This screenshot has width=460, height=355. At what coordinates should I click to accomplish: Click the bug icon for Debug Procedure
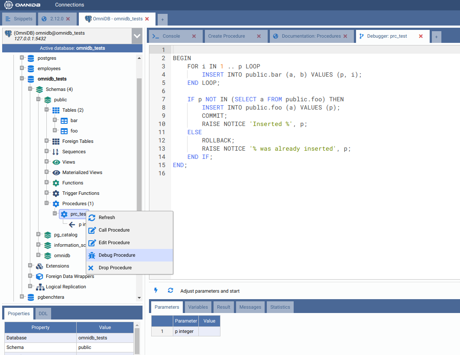[92, 255]
